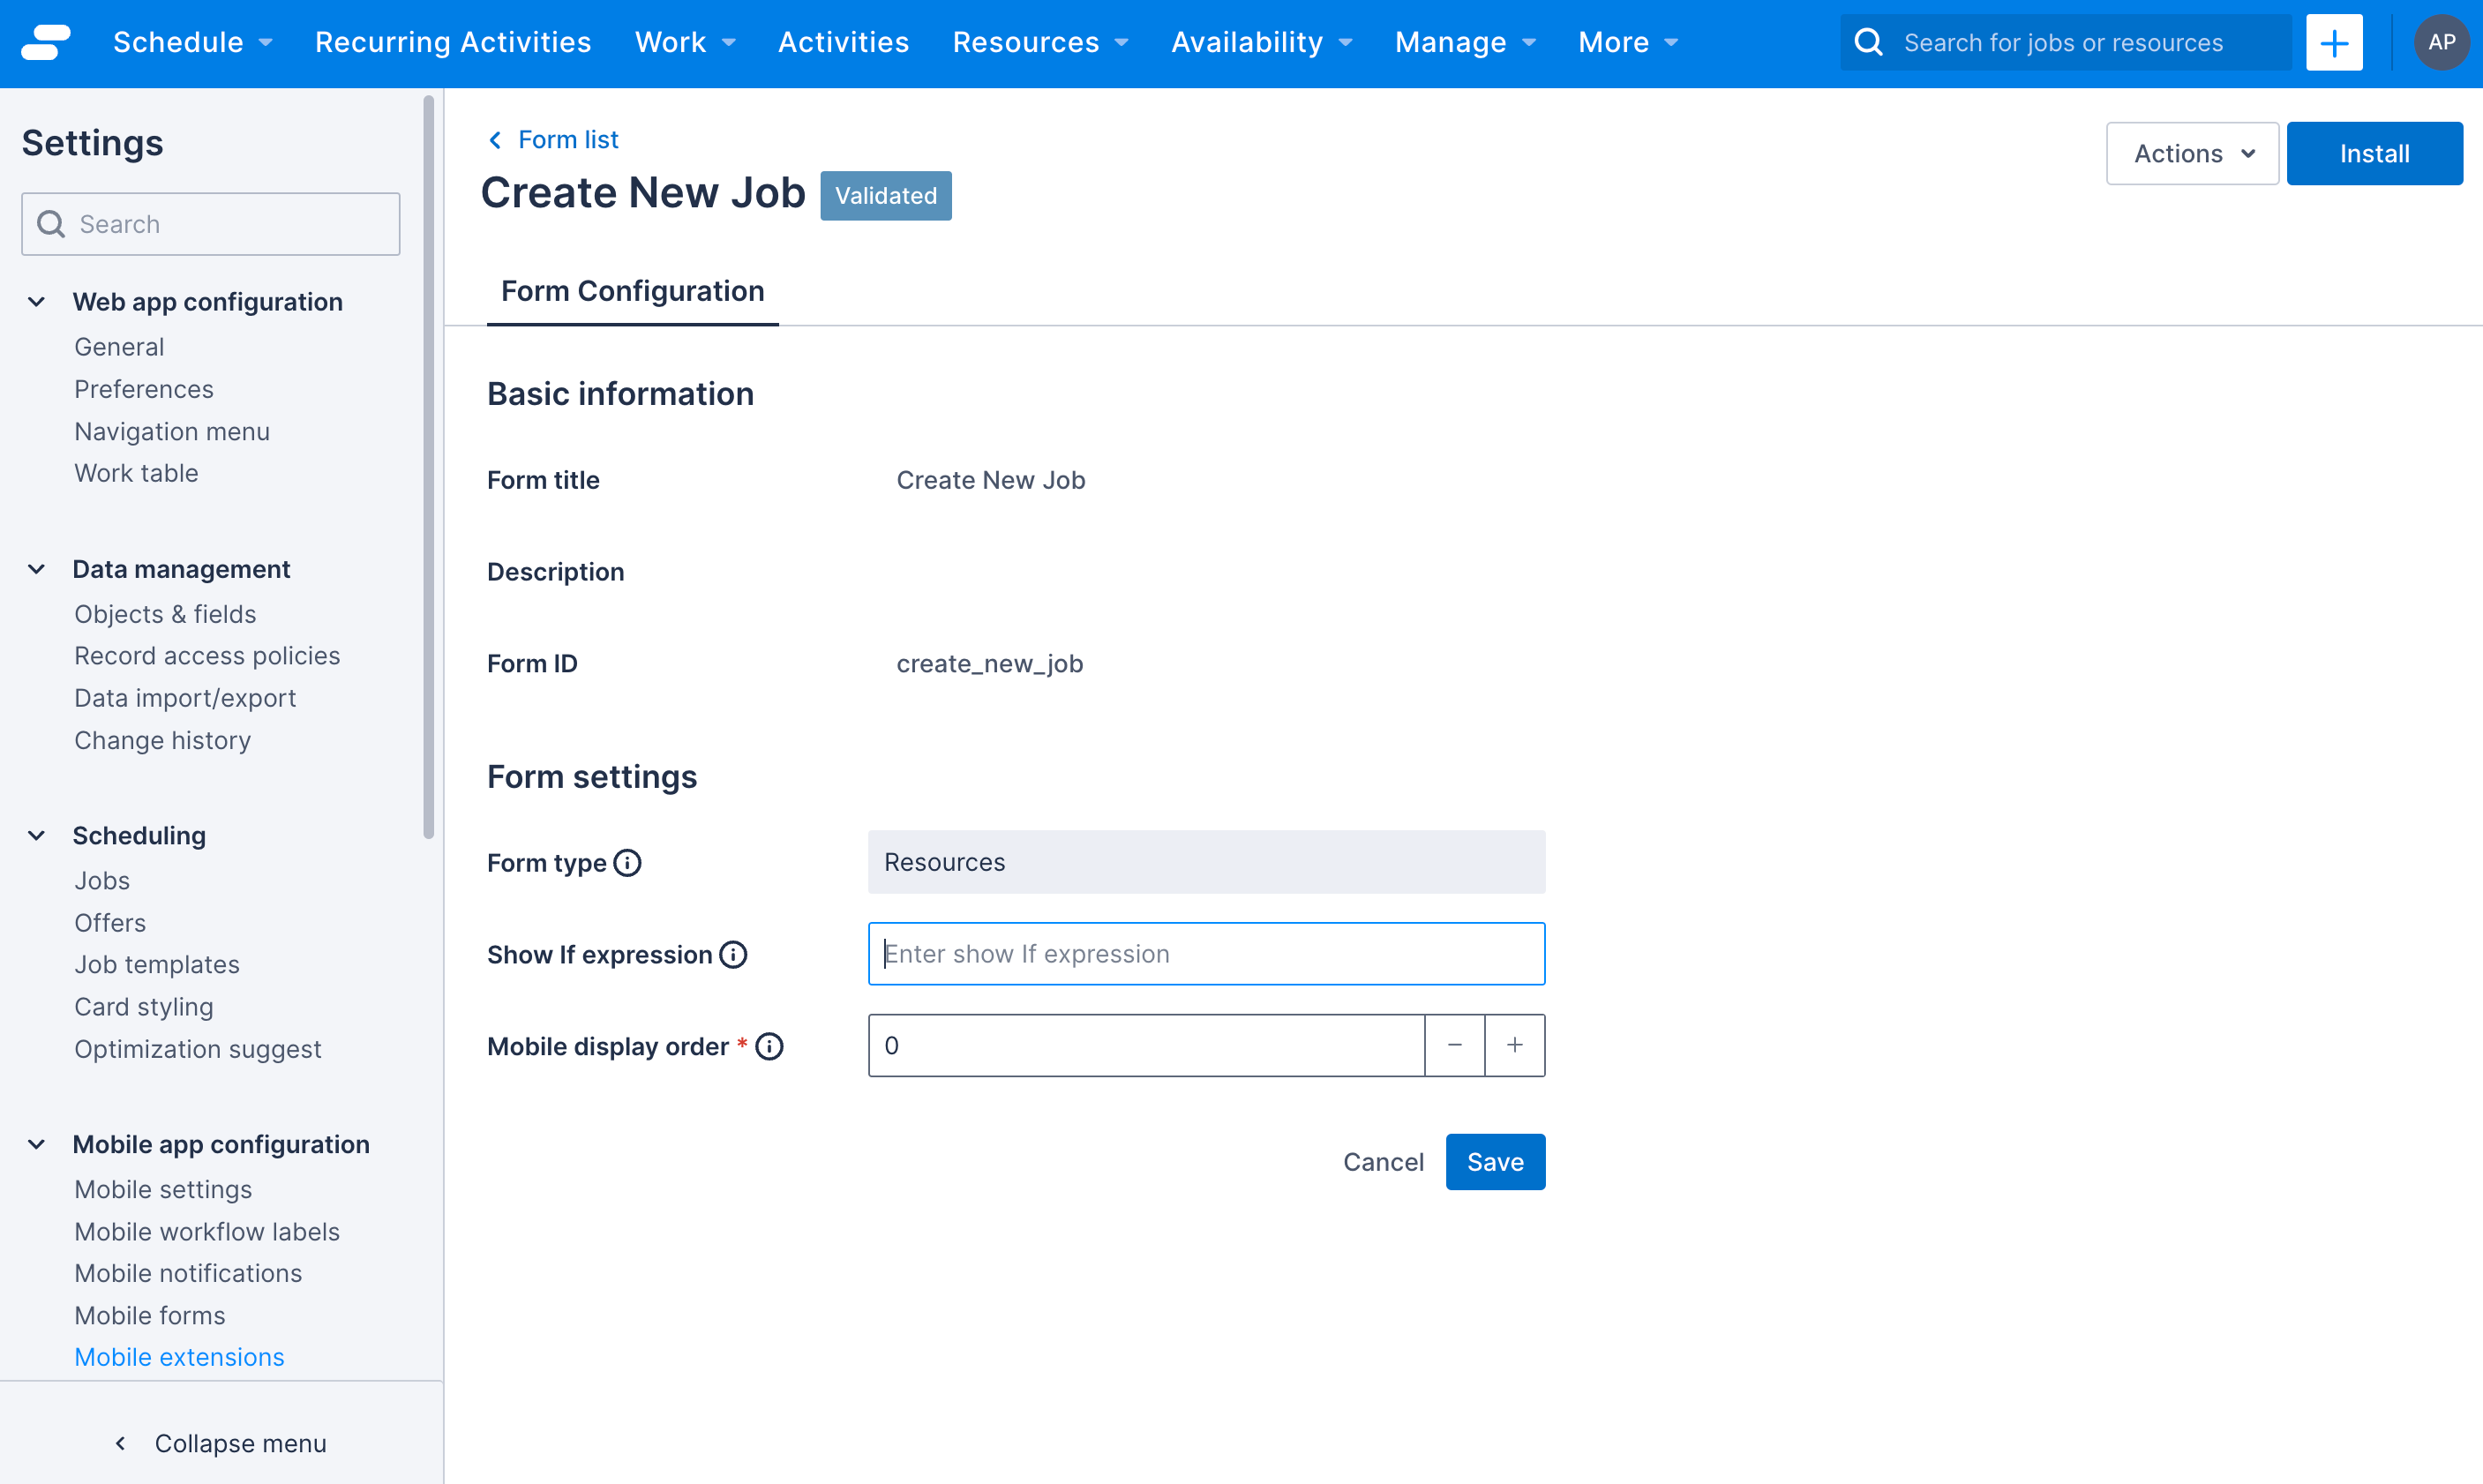Screen dimensions: 2483x1484
Task: Click the back arrow beside Form list
Action: tap(497, 139)
